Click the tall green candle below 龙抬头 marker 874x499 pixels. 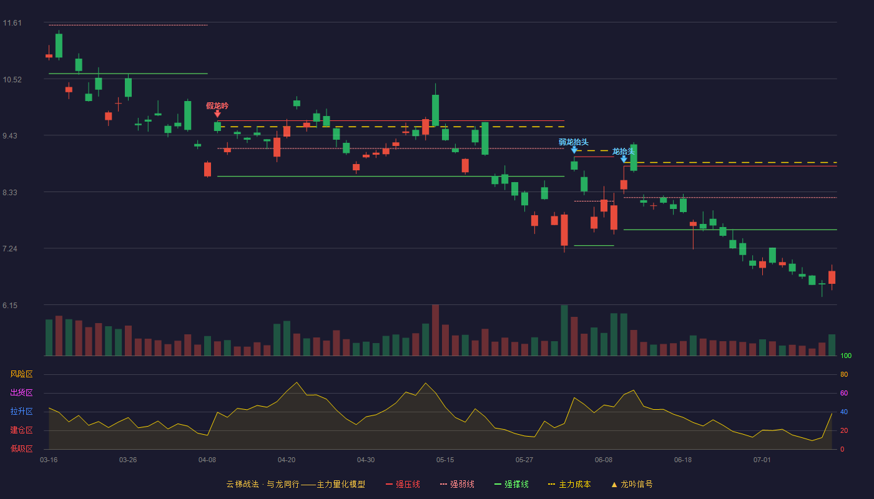pyautogui.click(x=634, y=157)
